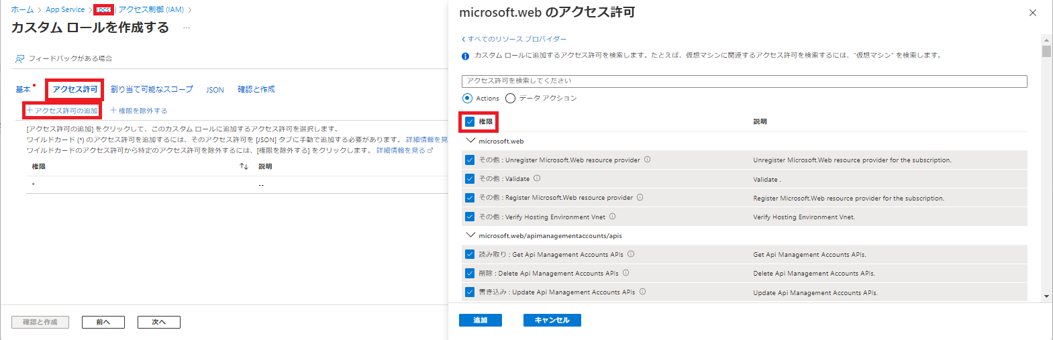Return to すべてのリソース プロバイダー
The width and height of the screenshot is (1053, 340).
click(514, 39)
